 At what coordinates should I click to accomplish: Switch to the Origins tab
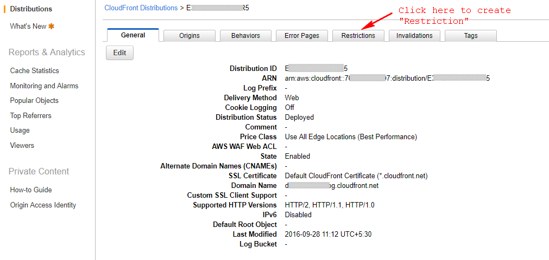[190, 36]
